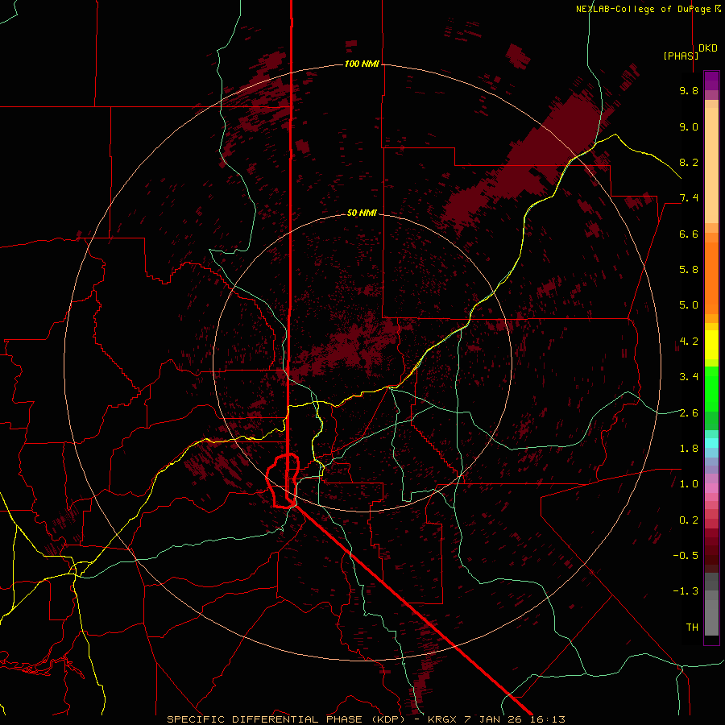Select the 8.2 scale value
This screenshot has height=725, width=725.
(689, 162)
